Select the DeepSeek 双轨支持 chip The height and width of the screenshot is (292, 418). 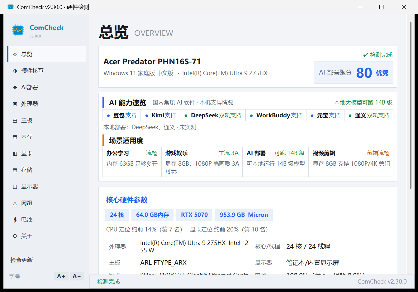point(213,115)
